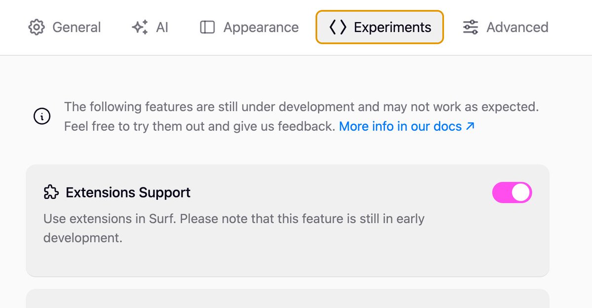
Task: Click the puzzle piece extensions icon
Action: point(51,192)
